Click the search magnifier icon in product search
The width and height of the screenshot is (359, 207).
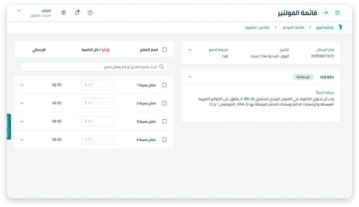(162, 67)
